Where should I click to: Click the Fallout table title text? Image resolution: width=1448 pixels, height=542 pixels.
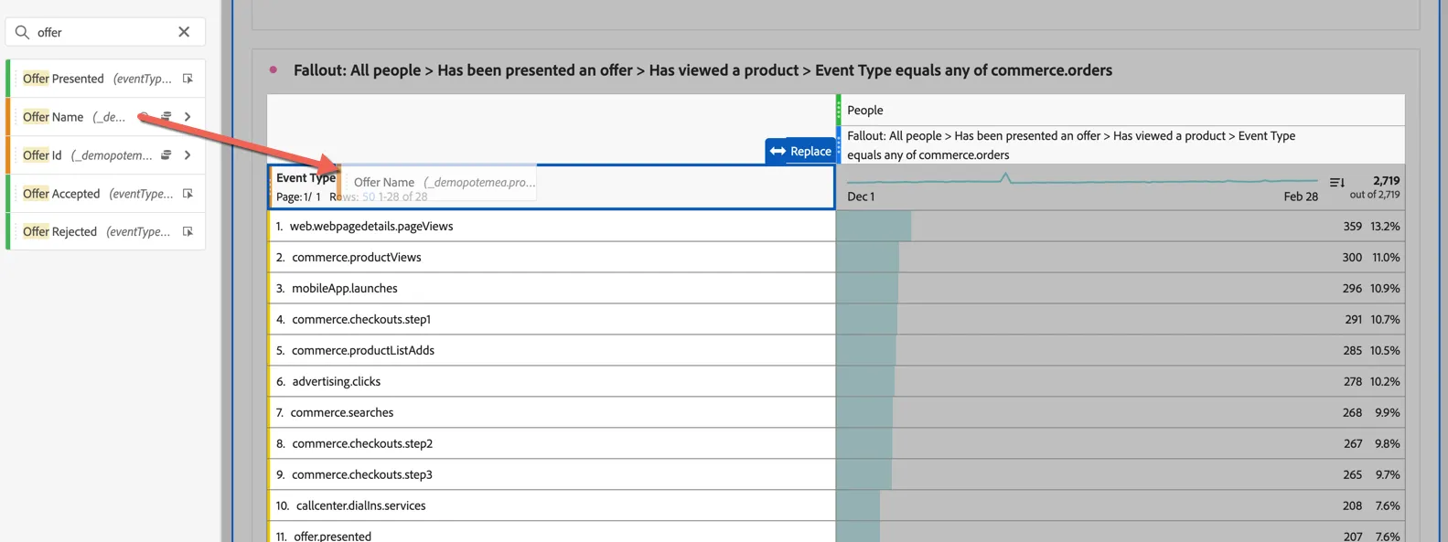[703, 70]
